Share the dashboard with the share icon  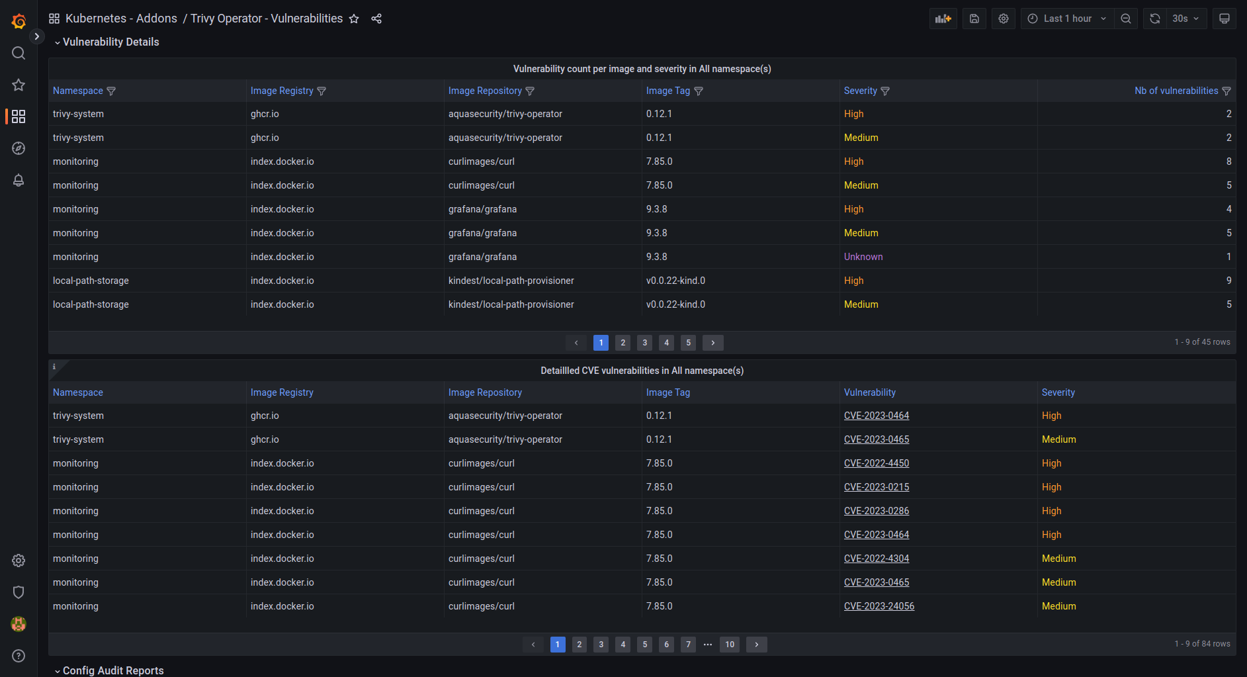pos(376,19)
